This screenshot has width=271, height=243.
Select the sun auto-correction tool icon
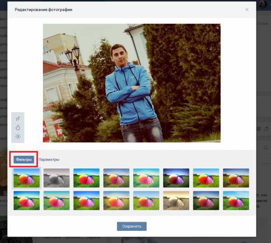point(18,137)
